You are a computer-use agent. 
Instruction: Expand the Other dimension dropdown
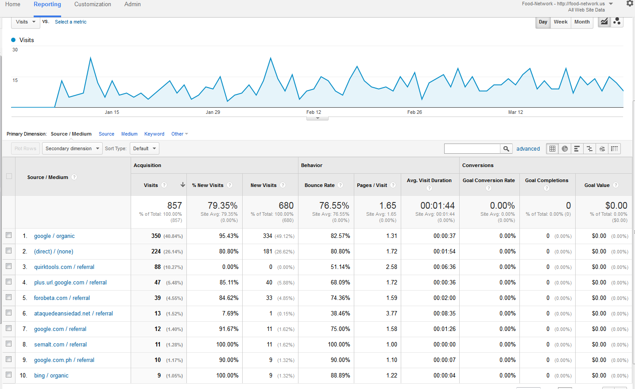(x=179, y=134)
